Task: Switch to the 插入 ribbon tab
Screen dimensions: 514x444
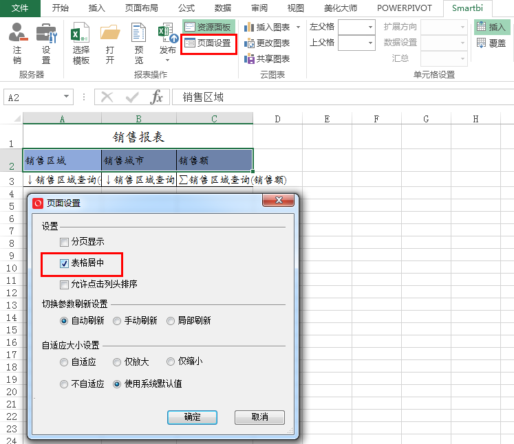Action: pos(97,8)
